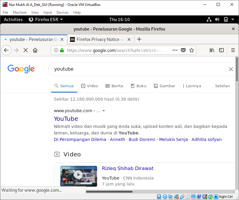239x200 pixels.
Task: Close the Firefox Privacy Notice tab
Action: tap(129, 39)
